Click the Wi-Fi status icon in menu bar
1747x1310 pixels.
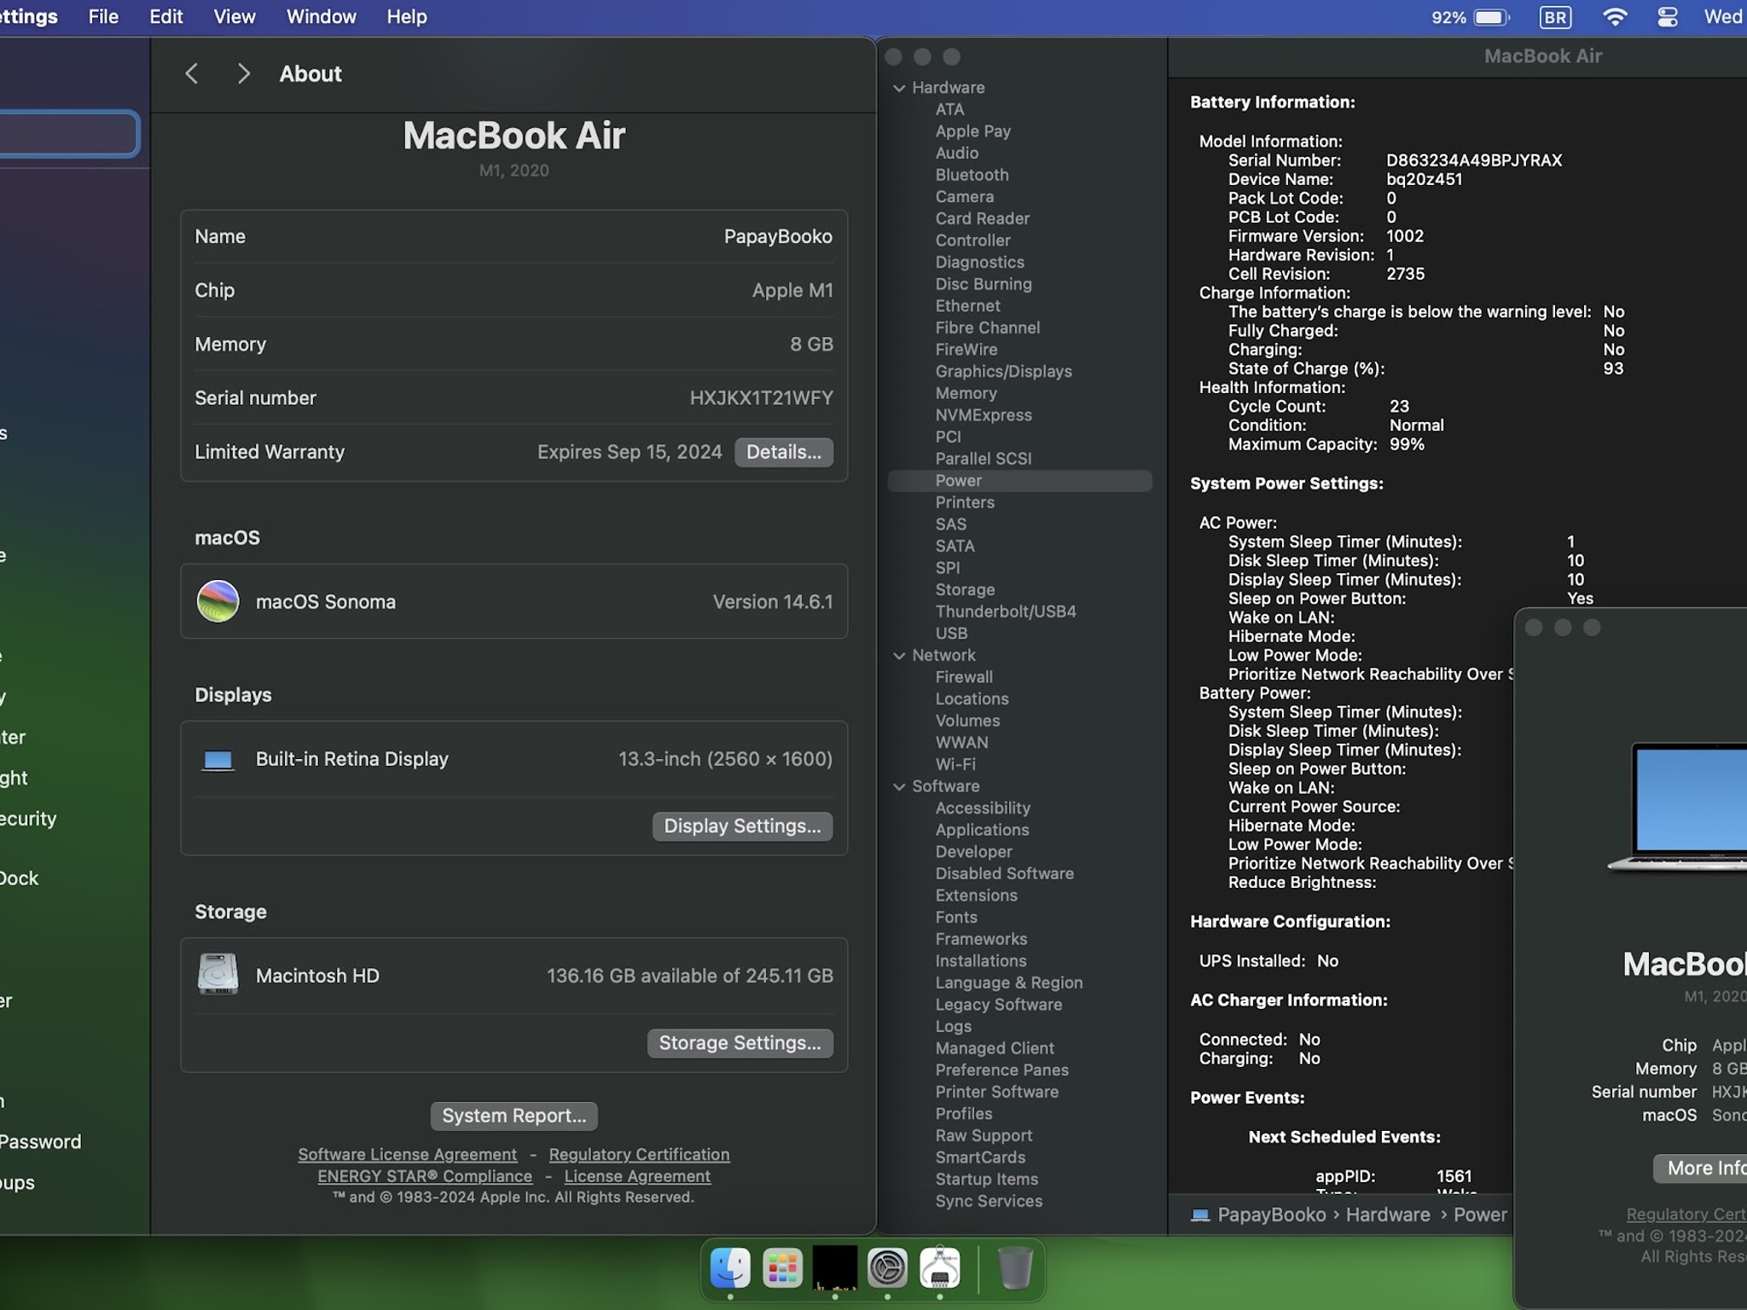1615,17
